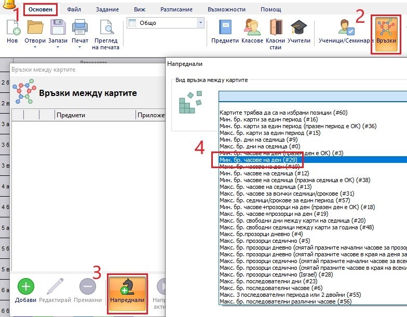Click the Връзки relations ribbon button
The width and height of the screenshot is (407, 317).
click(386, 34)
